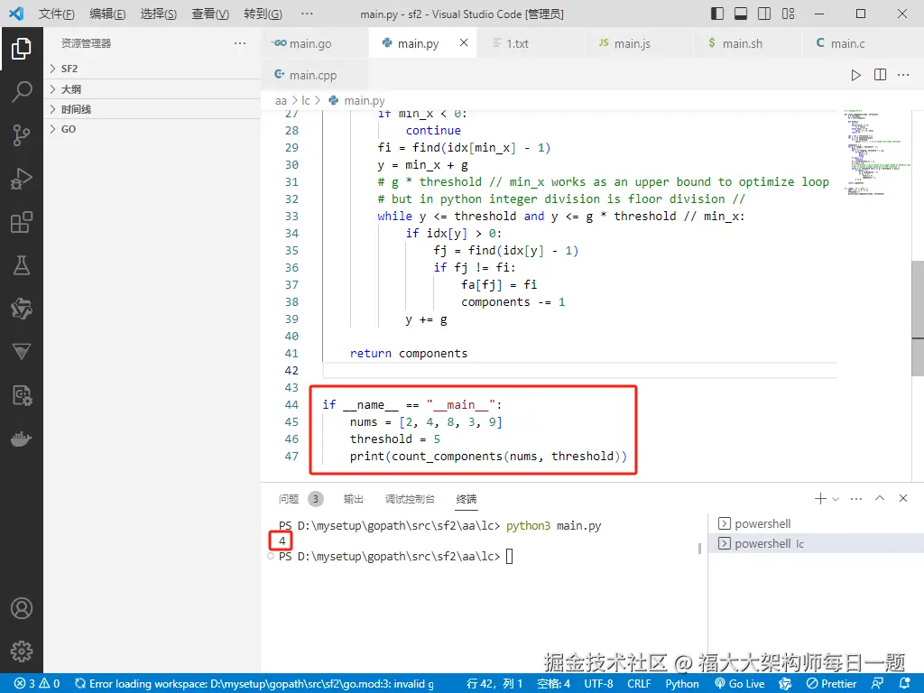This screenshot has width=924, height=693.
Task: Run the Python file with play button
Action: [855, 75]
